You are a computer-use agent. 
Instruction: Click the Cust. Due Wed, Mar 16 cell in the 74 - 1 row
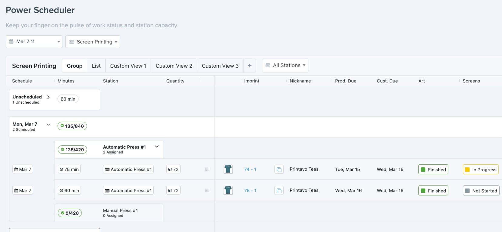tap(390, 169)
